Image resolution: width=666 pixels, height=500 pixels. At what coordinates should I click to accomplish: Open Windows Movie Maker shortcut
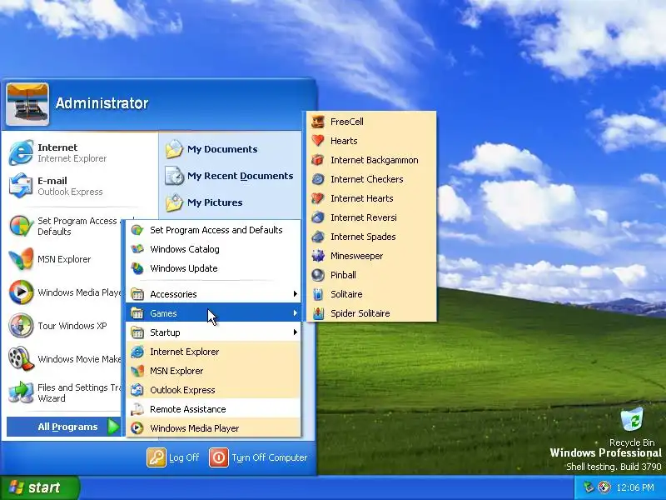click(x=65, y=359)
